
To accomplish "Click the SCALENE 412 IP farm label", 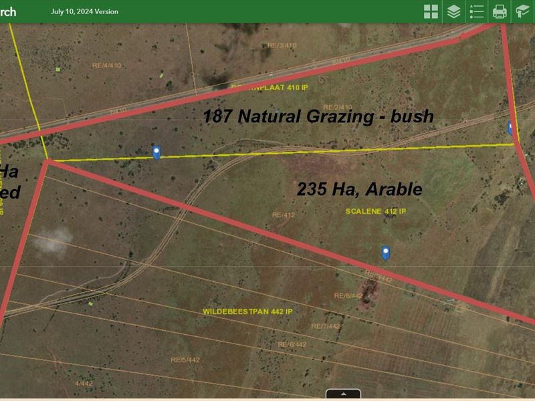I will (376, 211).
